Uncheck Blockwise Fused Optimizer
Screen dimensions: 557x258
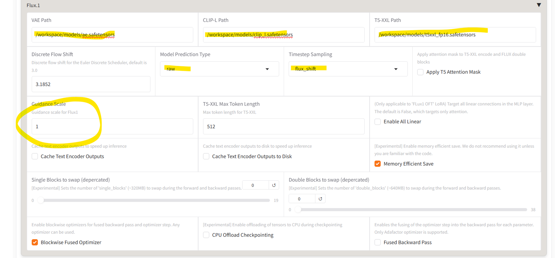35,242
